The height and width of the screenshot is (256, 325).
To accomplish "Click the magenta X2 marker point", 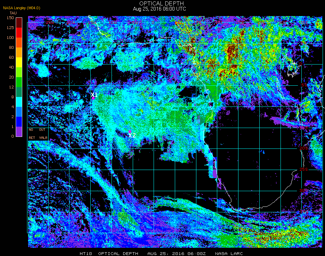I will click(x=130, y=131).
